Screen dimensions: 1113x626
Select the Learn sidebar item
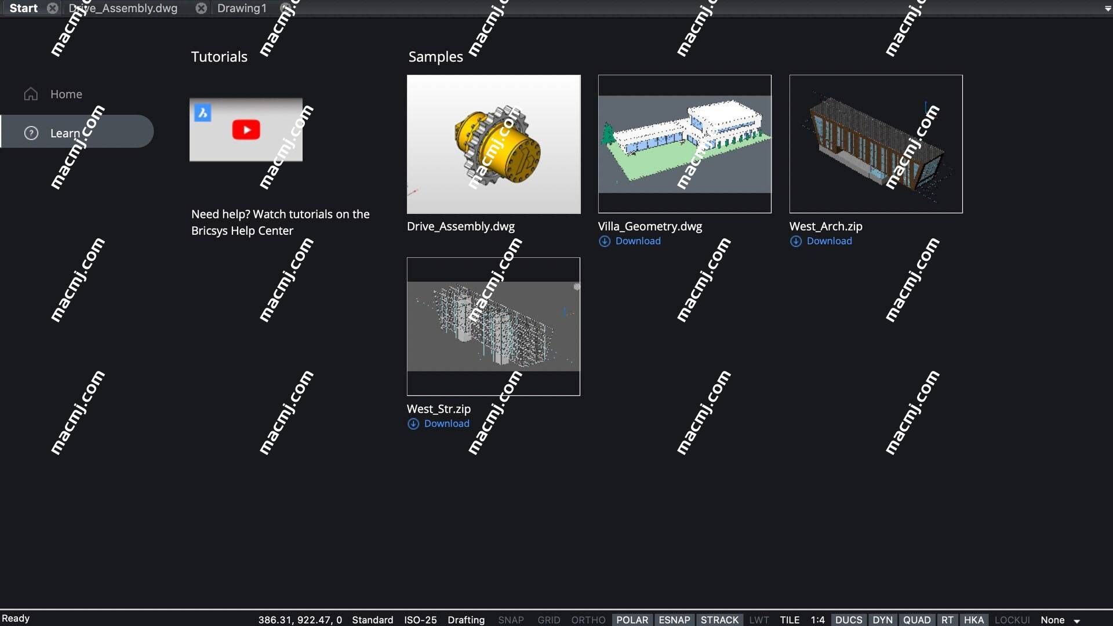tap(77, 132)
